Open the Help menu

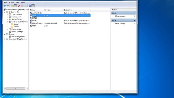click(23, 2)
